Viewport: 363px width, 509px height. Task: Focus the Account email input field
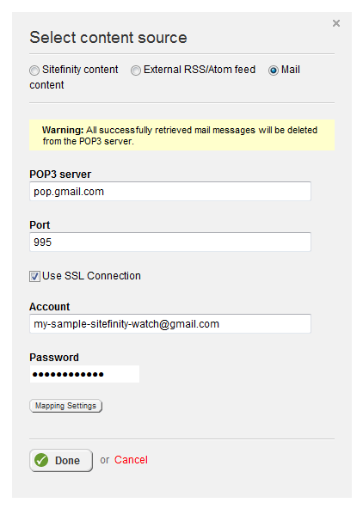click(170, 323)
